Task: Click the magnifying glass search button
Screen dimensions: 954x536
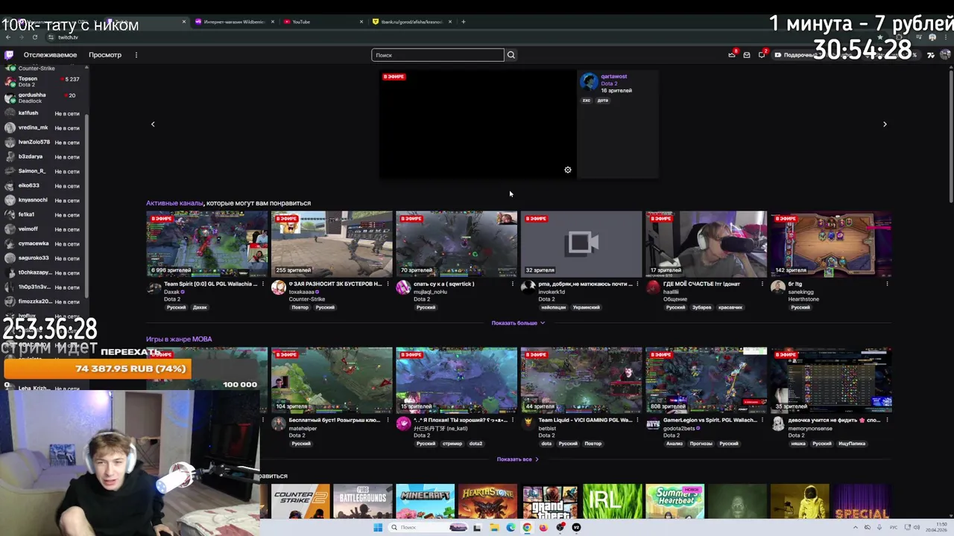Action: coord(511,55)
